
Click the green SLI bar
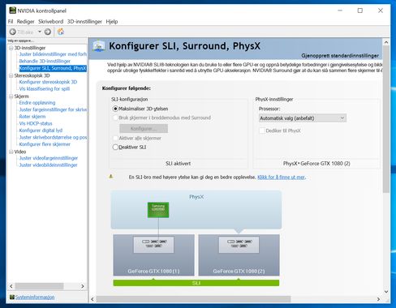(196, 283)
